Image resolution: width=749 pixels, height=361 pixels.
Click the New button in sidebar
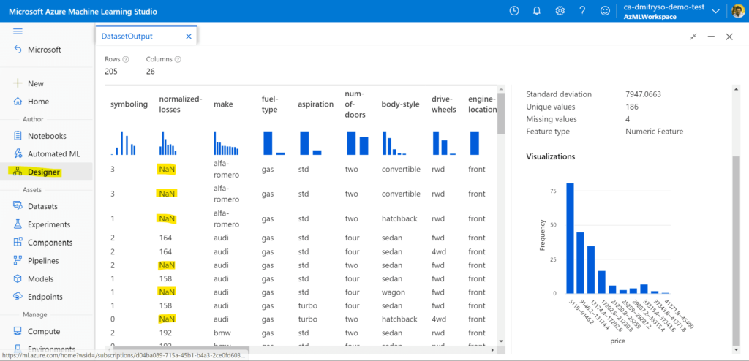[35, 83]
